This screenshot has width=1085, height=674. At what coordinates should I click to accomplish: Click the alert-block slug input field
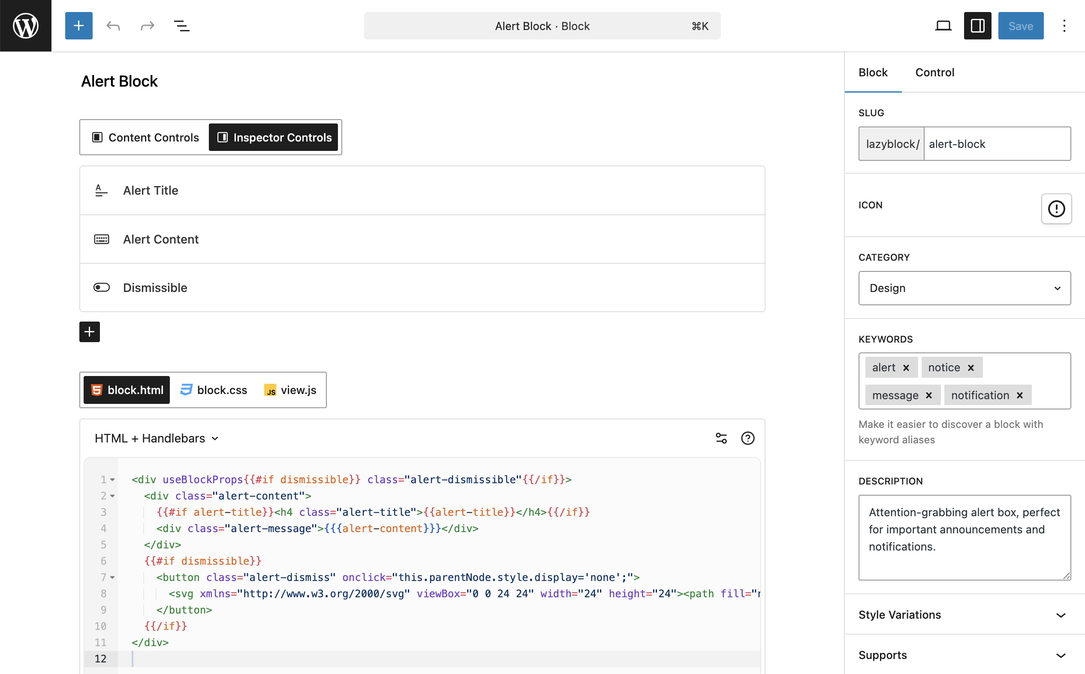[x=997, y=144]
